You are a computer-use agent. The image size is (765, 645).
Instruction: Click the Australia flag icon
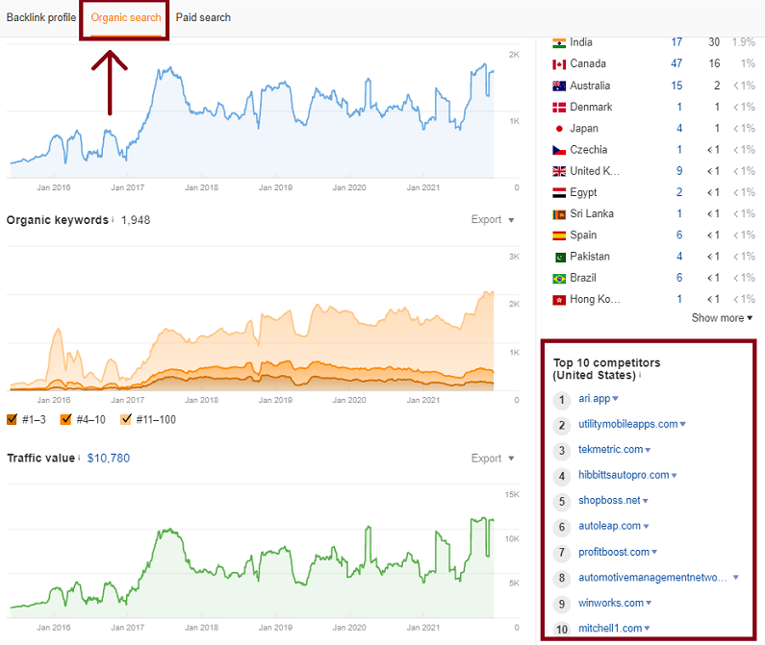pos(559,87)
